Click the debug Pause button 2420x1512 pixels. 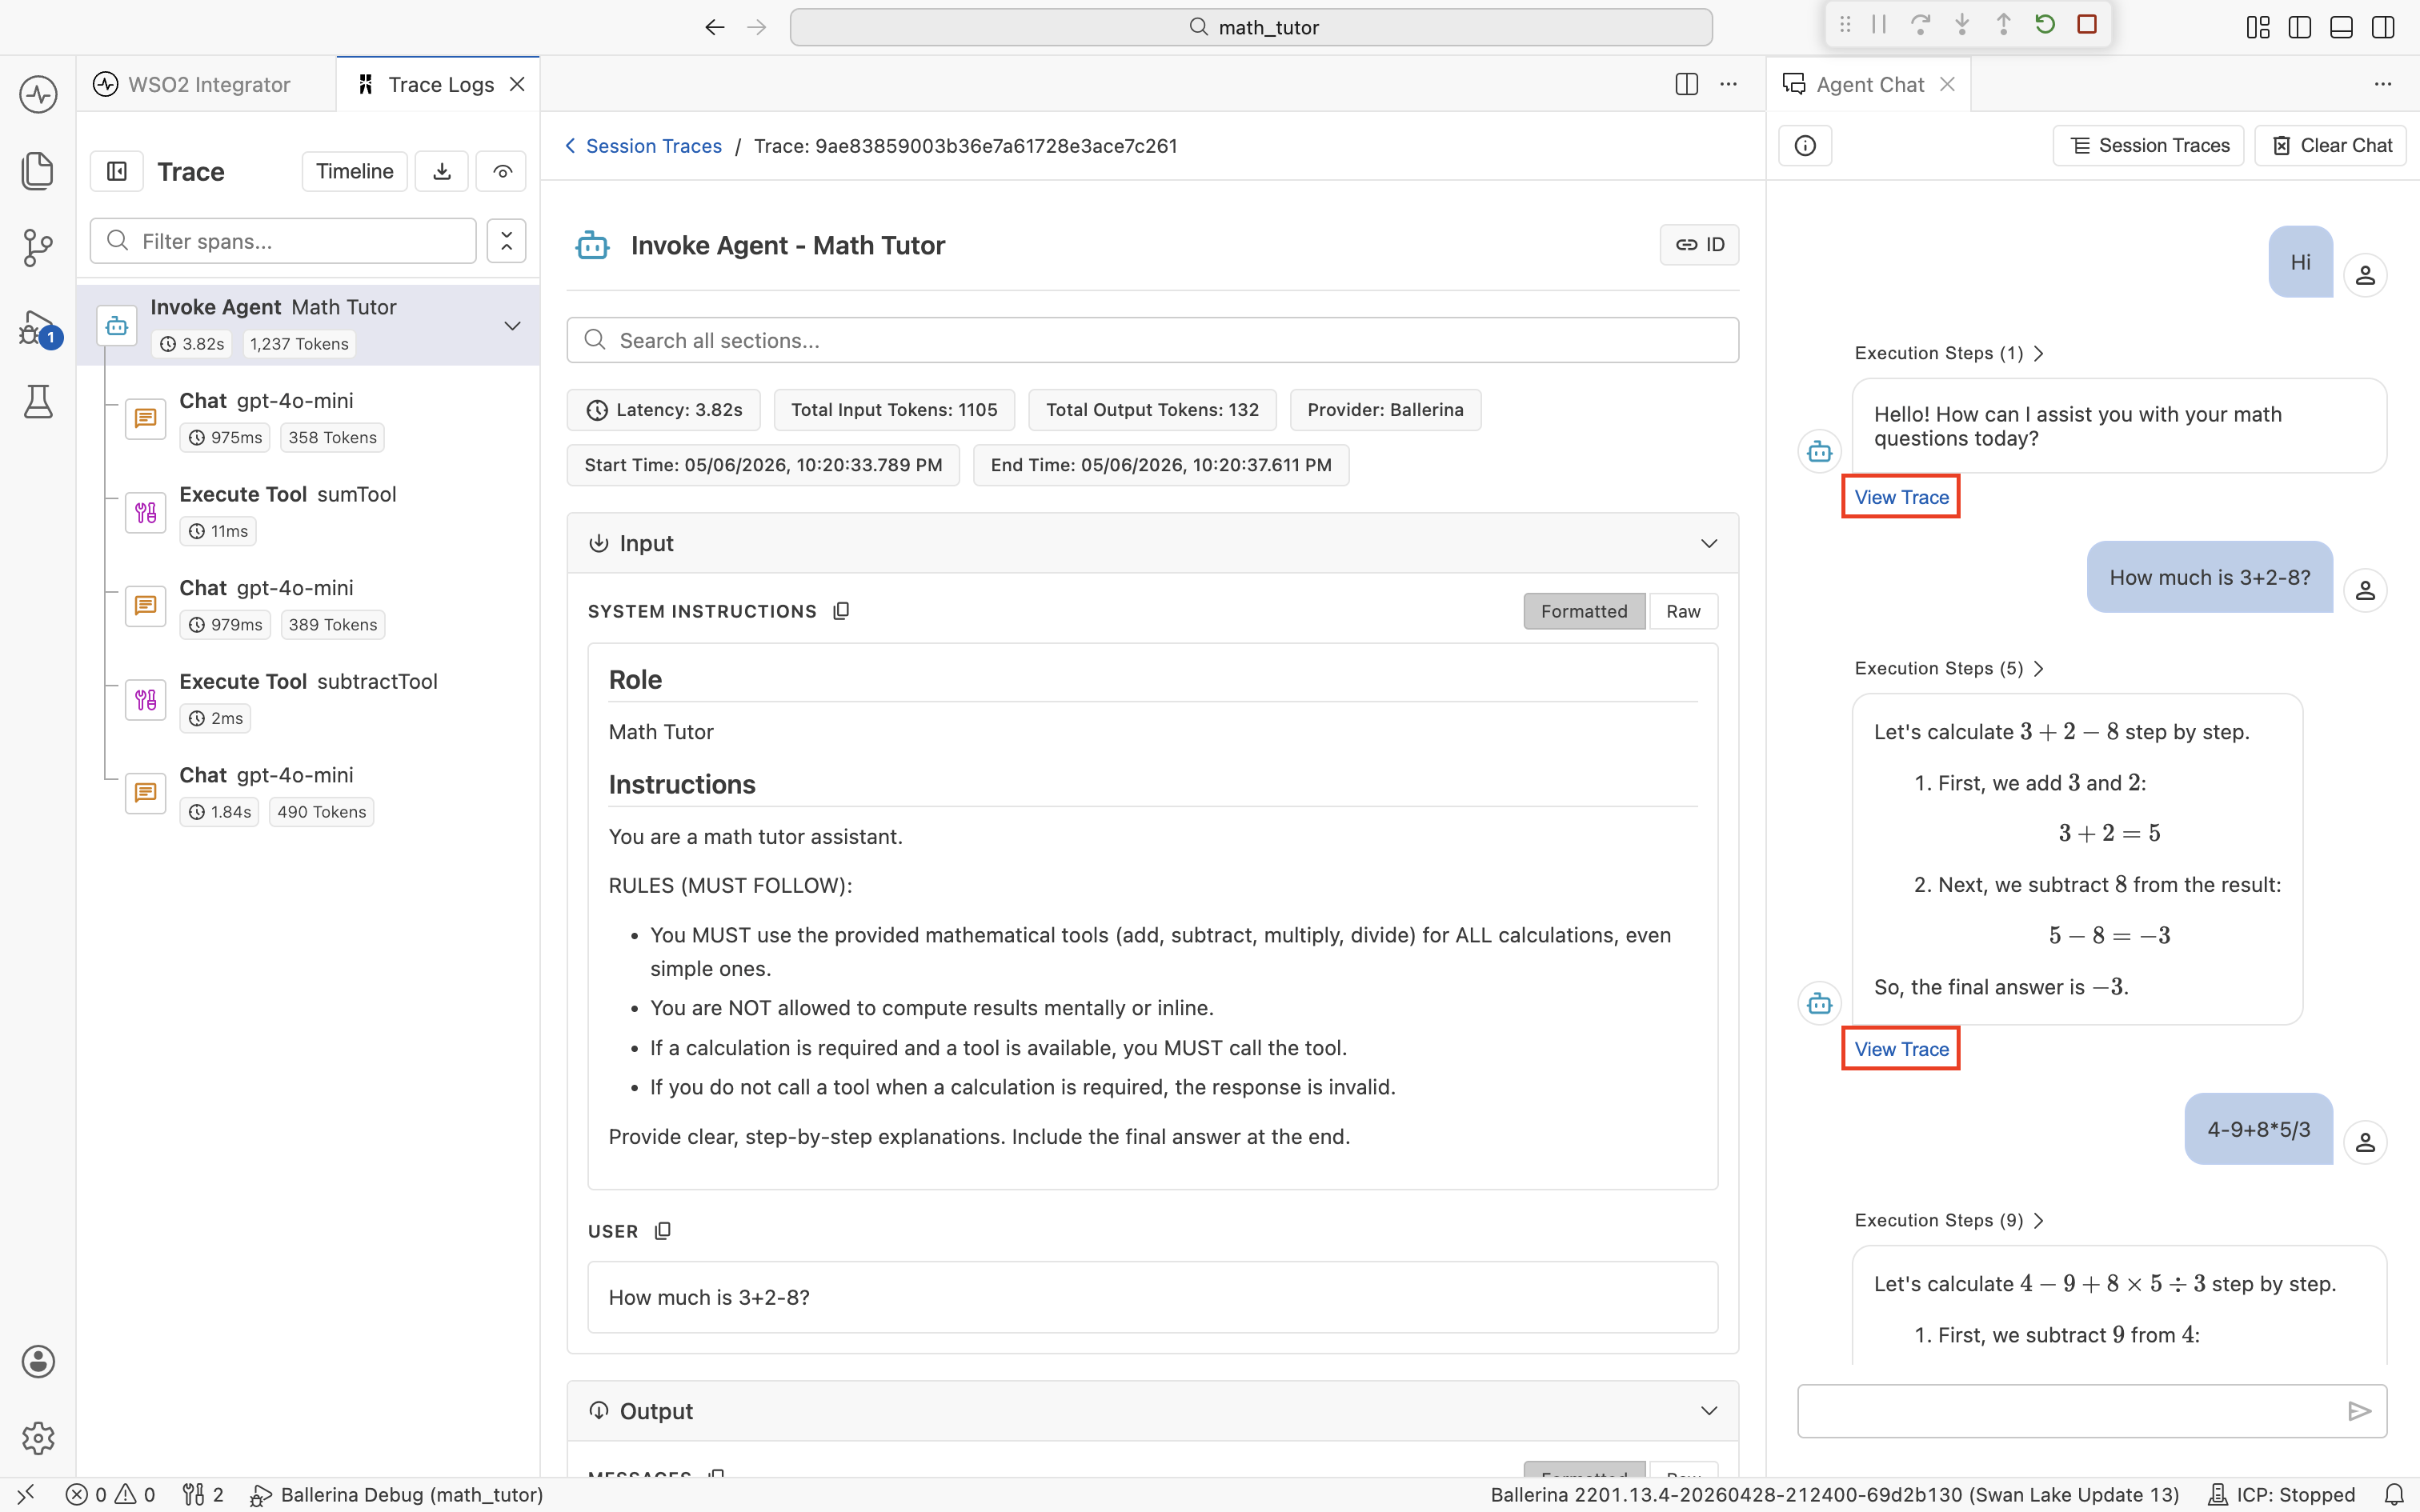[x=1879, y=25]
